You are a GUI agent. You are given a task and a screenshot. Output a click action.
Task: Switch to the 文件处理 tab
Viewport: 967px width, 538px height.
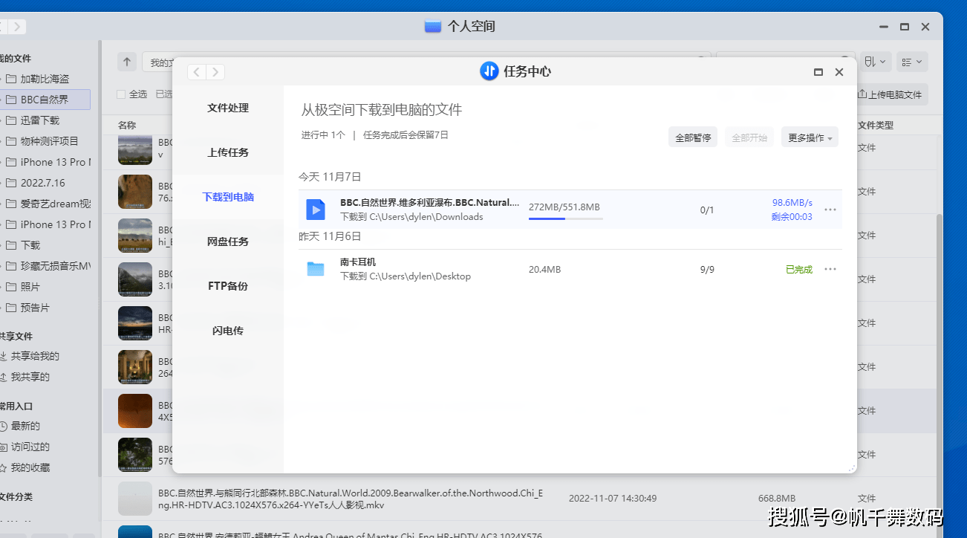[x=228, y=108]
